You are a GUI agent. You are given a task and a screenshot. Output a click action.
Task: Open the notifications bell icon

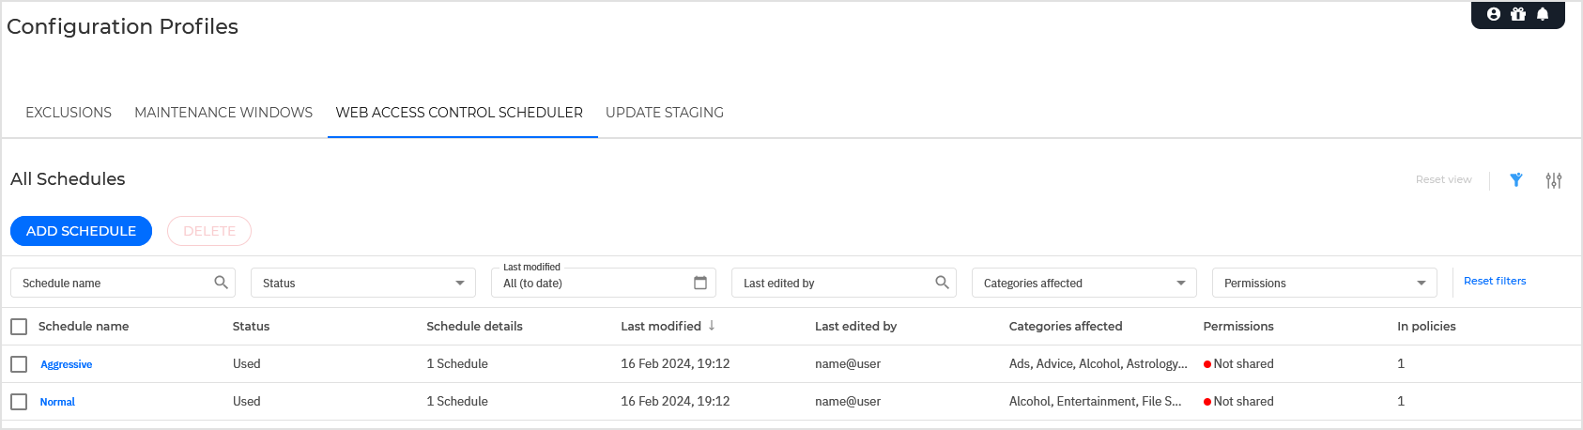1543,14
